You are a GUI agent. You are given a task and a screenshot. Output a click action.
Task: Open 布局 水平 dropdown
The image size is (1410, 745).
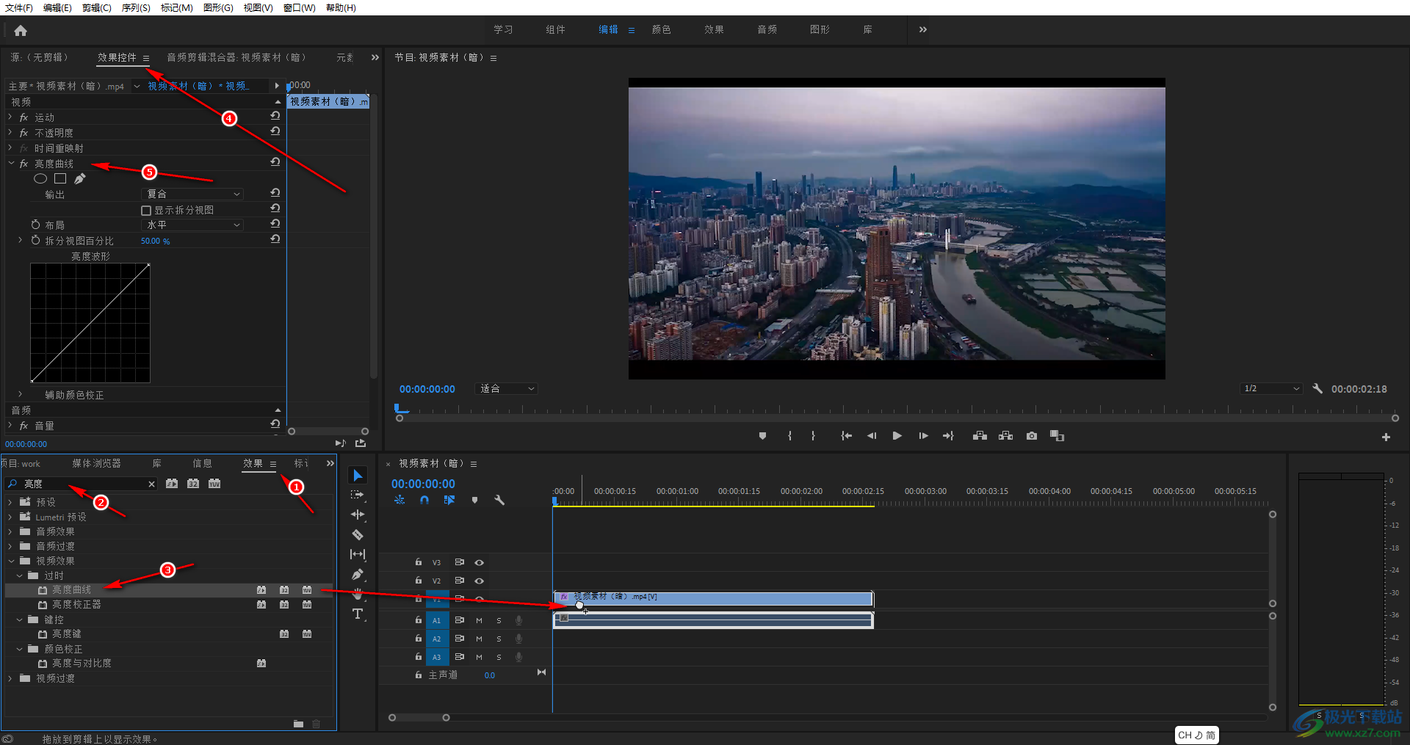192,225
